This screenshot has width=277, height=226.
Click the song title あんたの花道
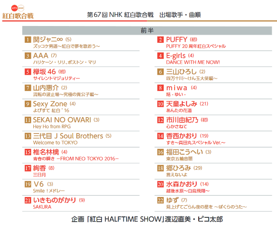click(x=179, y=111)
